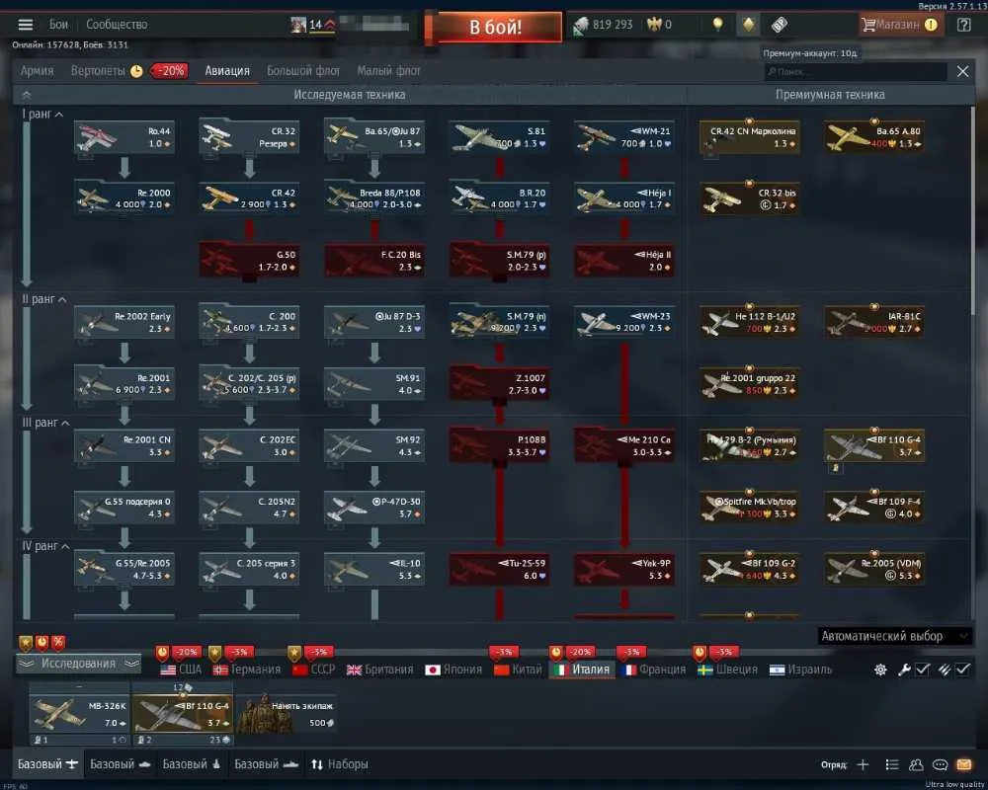Open the chat speech bubble icon

pos(941,764)
